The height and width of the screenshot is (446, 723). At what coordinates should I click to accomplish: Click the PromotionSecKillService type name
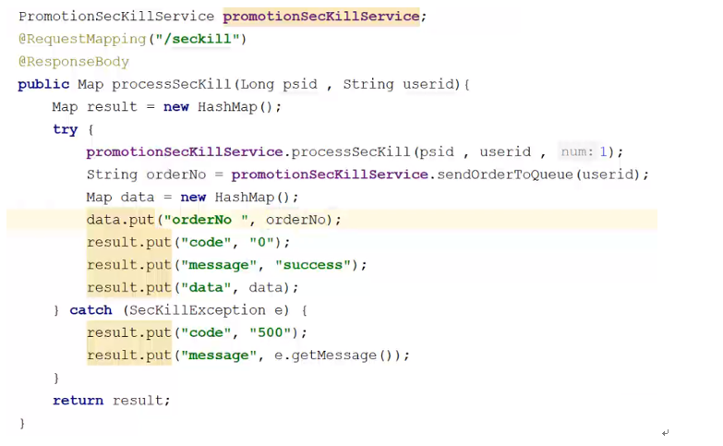(x=116, y=17)
